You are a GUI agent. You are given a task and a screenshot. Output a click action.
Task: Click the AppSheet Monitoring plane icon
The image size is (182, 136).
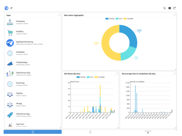click(10, 43)
